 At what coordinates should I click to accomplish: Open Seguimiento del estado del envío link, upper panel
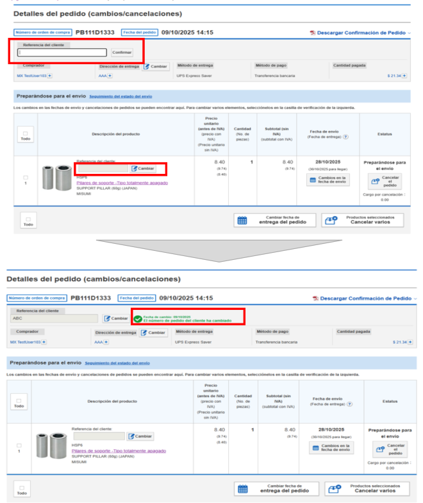coord(120,96)
